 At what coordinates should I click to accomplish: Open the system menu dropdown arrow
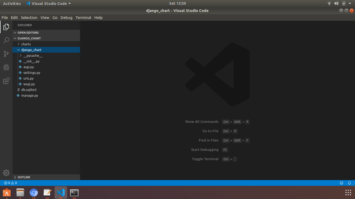(350, 4)
